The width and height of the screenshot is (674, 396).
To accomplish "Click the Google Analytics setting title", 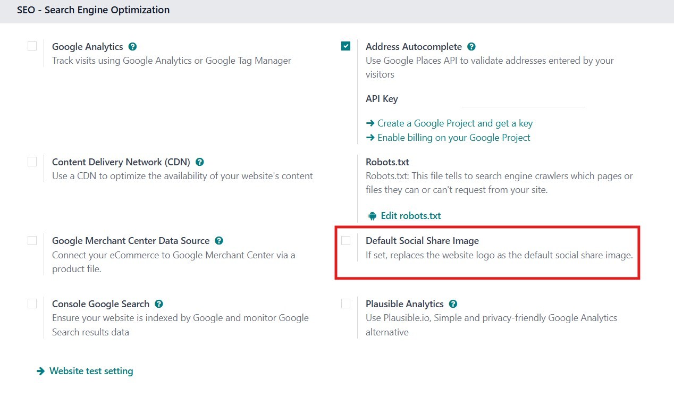I will [x=88, y=47].
